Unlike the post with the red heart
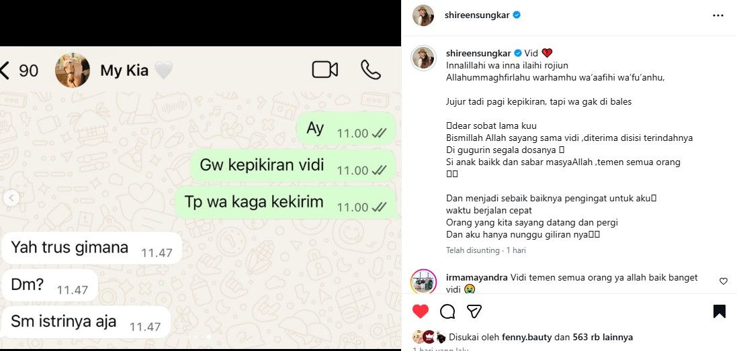737x351 pixels. [420, 311]
